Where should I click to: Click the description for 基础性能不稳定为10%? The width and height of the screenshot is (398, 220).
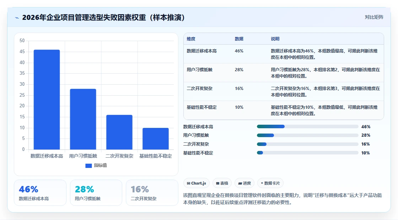[324, 111]
